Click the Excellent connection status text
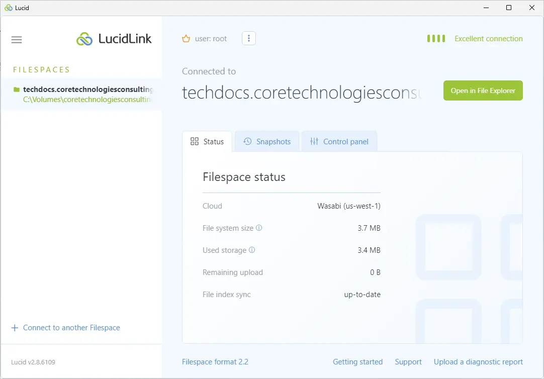This screenshot has width=544, height=379. [x=489, y=39]
